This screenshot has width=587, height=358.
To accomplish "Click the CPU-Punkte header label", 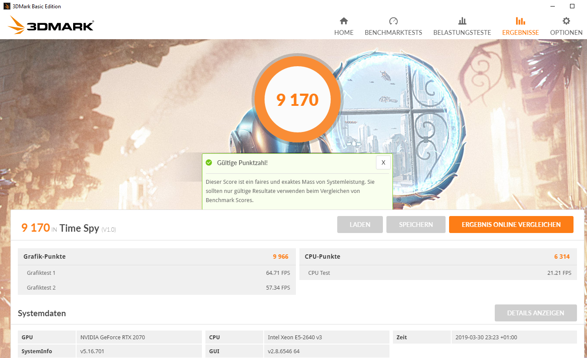I will (x=322, y=257).
